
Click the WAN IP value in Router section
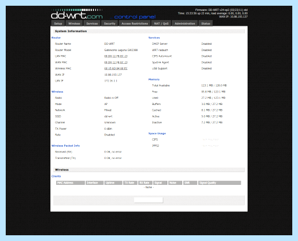coord(113,75)
